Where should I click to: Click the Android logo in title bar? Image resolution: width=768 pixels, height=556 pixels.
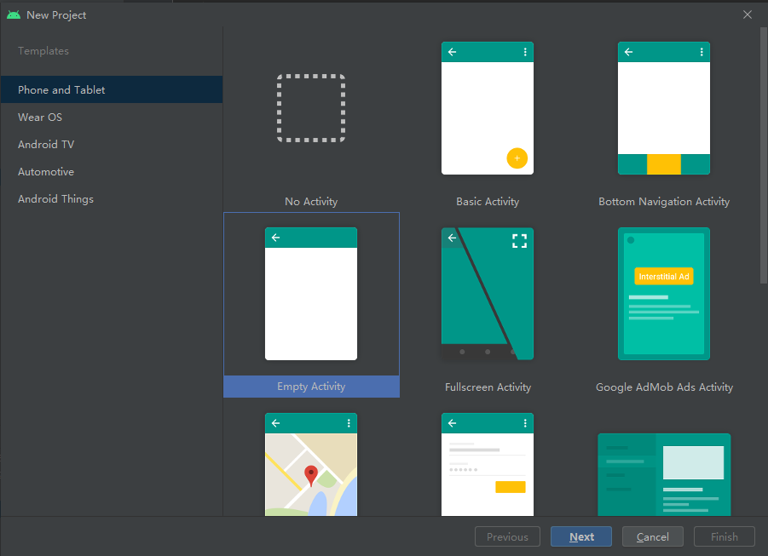[14, 14]
